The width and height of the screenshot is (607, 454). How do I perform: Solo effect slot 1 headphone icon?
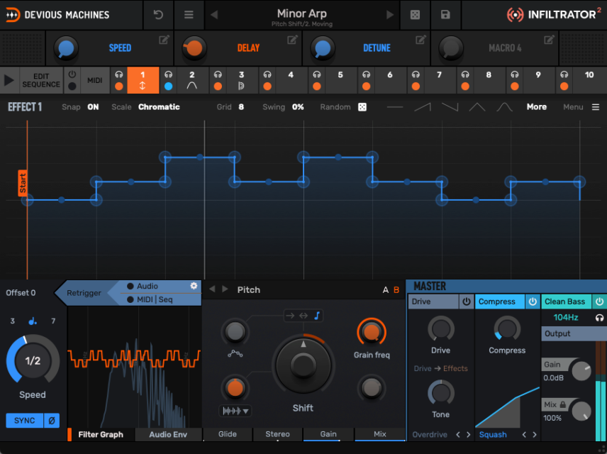[119, 74]
